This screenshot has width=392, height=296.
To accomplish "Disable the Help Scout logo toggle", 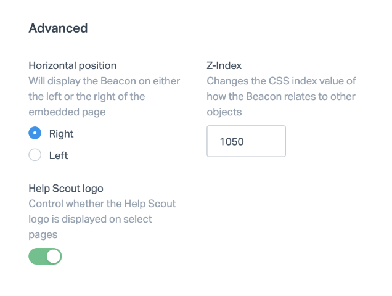I will (45, 256).
